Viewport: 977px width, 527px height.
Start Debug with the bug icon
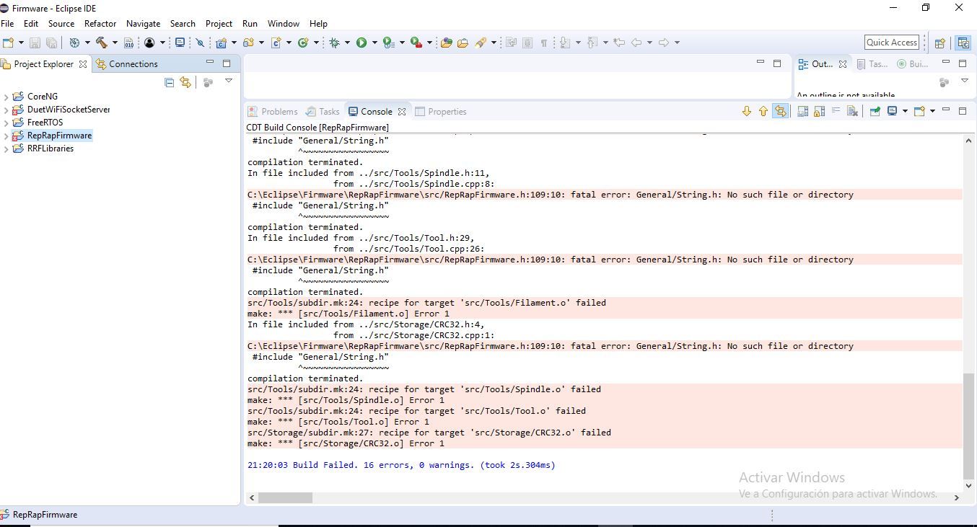click(x=334, y=43)
